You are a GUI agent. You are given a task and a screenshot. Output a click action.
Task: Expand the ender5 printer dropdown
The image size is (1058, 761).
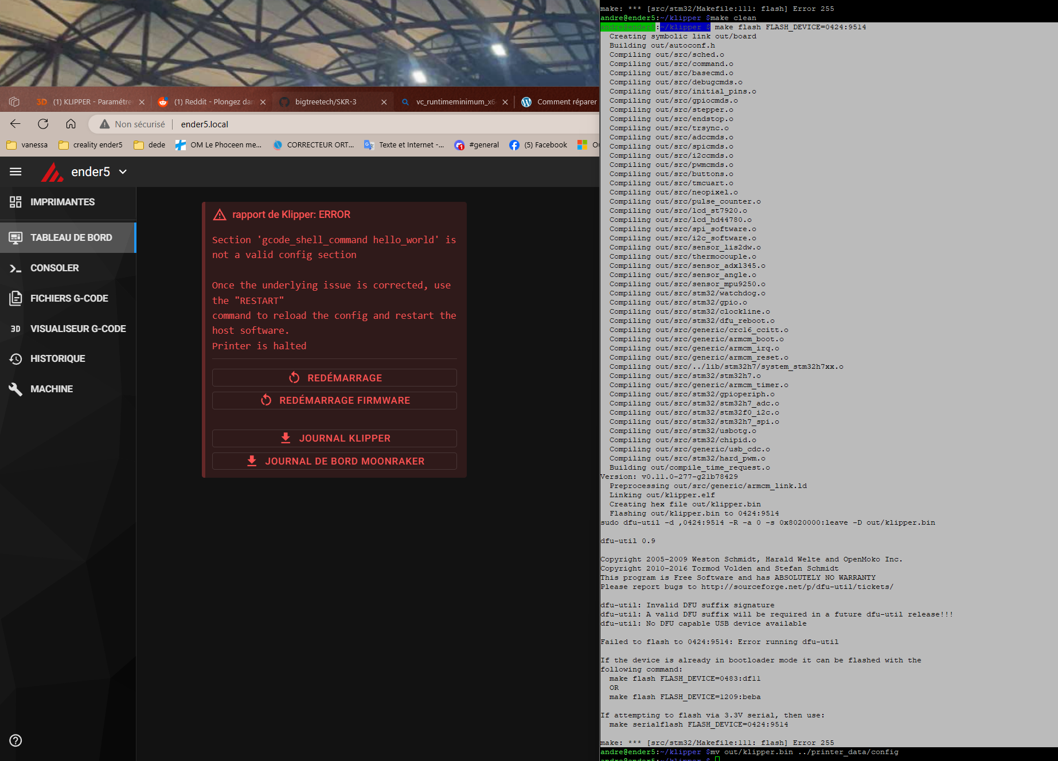point(123,171)
